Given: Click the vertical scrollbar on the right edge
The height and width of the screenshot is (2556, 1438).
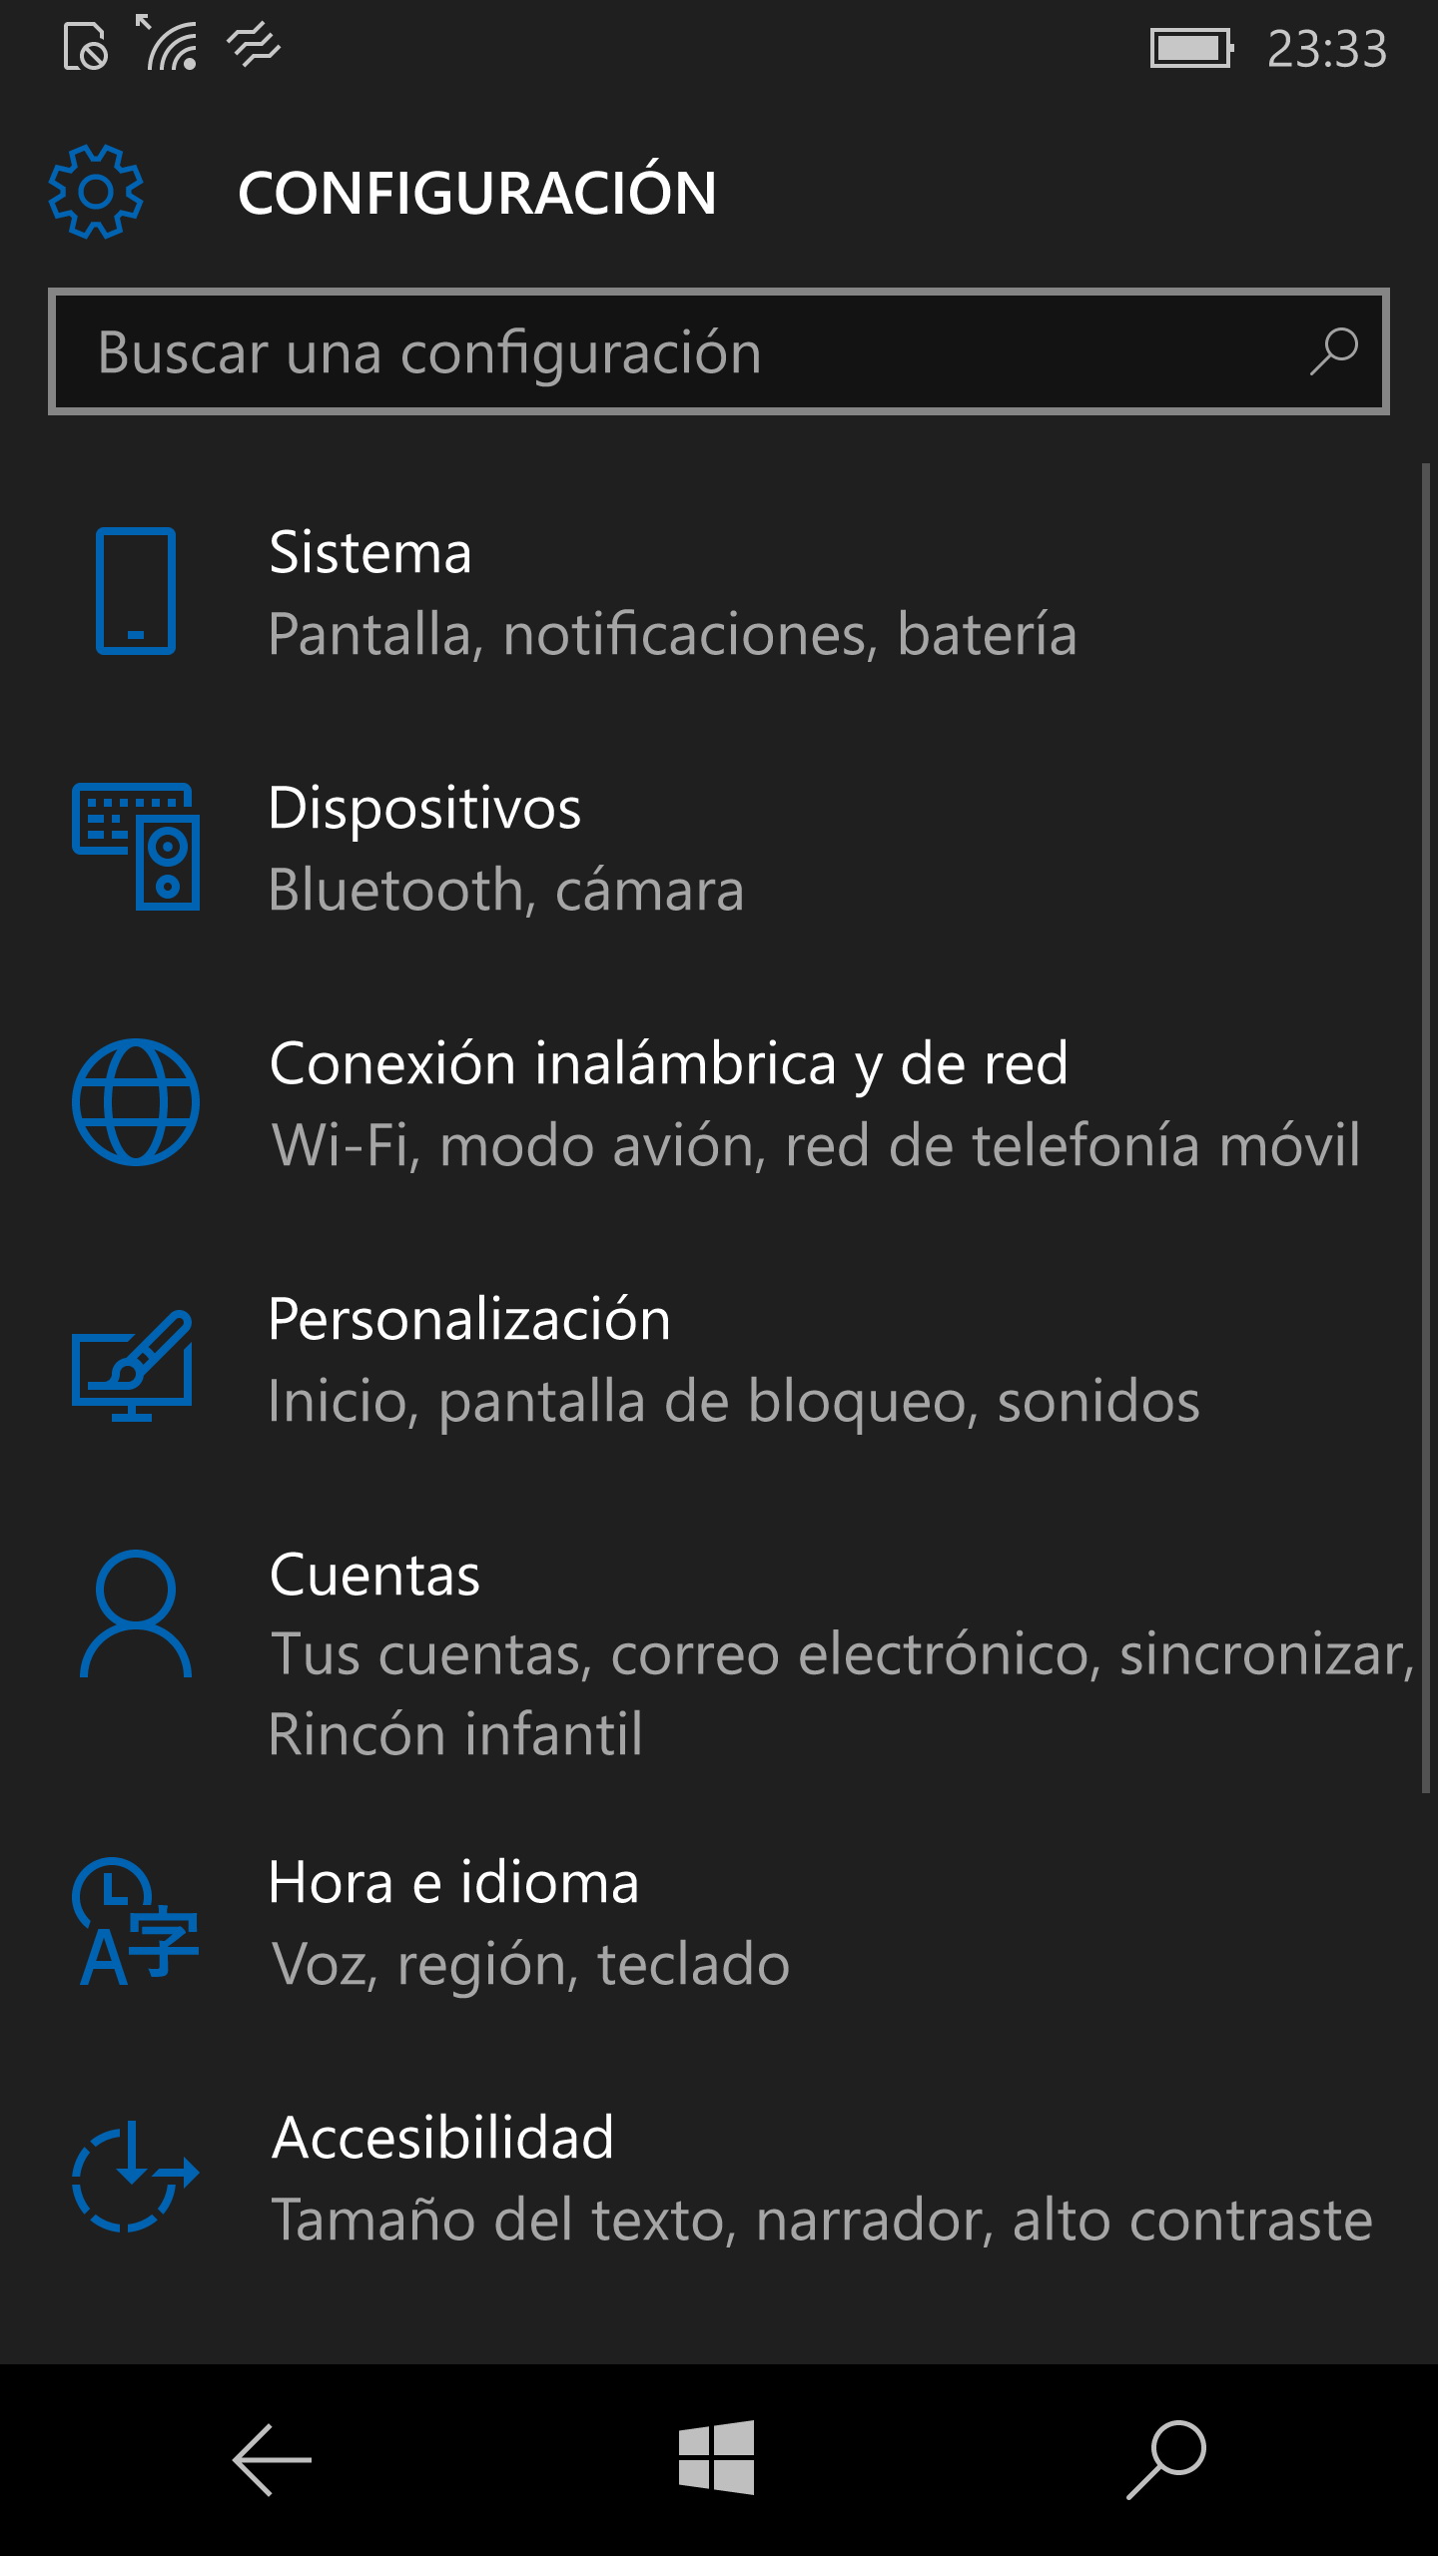Looking at the screenshot, I should coord(1426,1128).
